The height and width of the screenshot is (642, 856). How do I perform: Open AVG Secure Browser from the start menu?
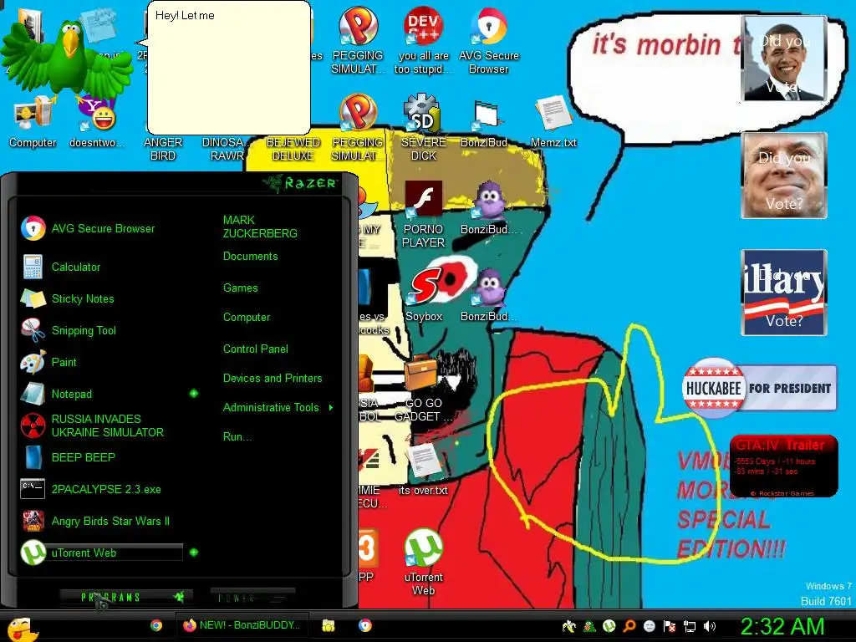(89, 228)
